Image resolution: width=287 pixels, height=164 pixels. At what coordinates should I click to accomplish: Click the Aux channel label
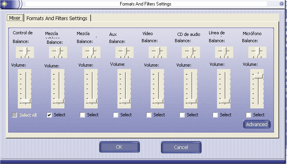tap(113, 34)
